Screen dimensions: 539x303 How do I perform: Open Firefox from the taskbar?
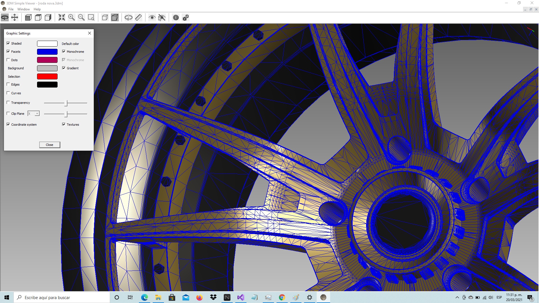(x=199, y=297)
